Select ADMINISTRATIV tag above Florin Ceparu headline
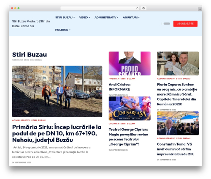Viewport: 211px width, 179px height. [x=166, y=79]
